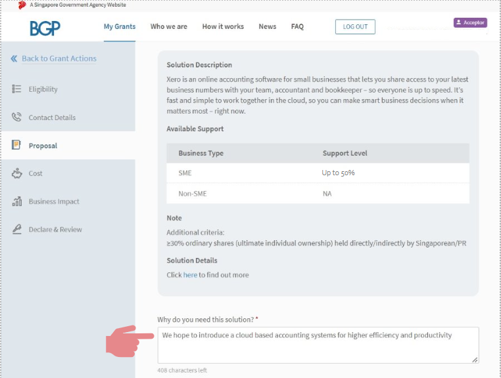Click the Eligibility checklist icon
Screen dimensions: 501x378
[16, 89]
